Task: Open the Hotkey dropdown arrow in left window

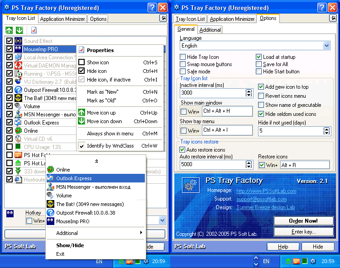Action: (162, 220)
